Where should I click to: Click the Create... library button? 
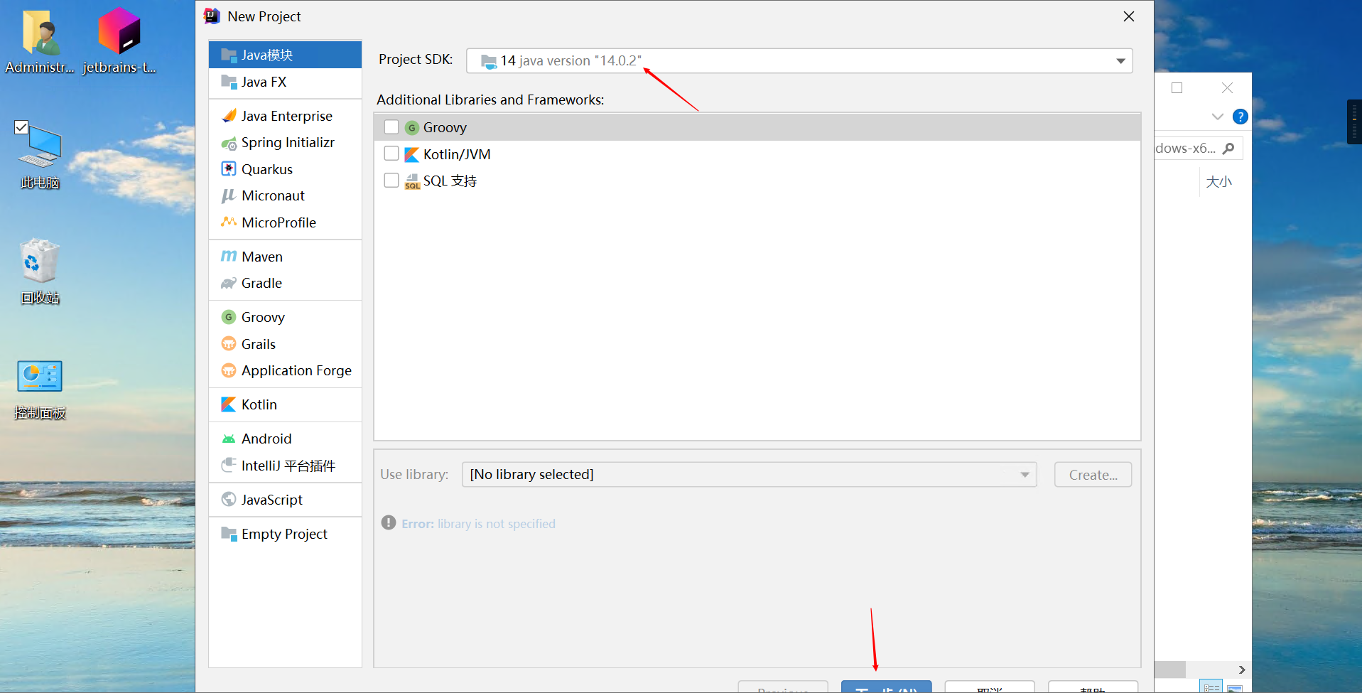(1093, 474)
